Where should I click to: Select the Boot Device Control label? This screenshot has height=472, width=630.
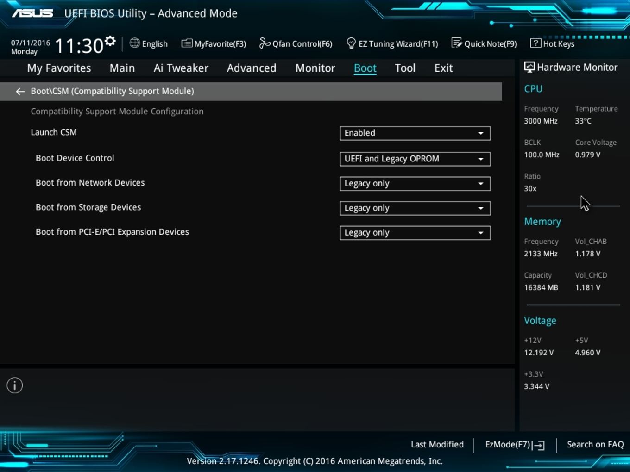click(x=75, y=158)
